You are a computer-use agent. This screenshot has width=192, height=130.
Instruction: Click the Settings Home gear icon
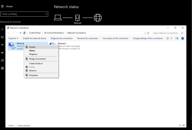[x=2, y=6]
